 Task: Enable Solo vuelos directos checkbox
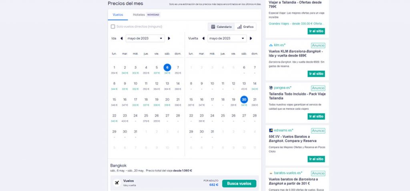pos(113,26)
